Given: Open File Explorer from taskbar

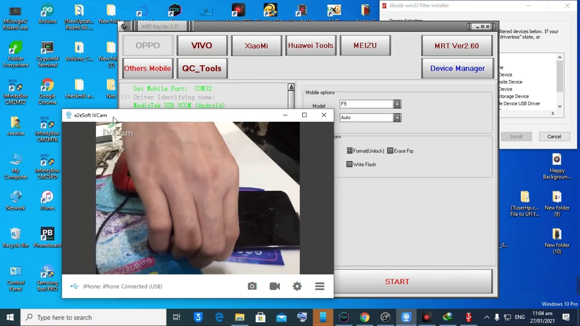Looking at the screenshot, I should [240, 317].
